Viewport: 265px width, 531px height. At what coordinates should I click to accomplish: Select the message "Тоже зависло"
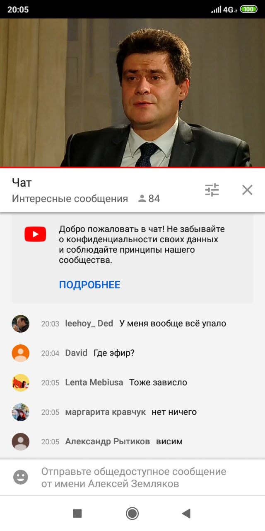point(158,382)
